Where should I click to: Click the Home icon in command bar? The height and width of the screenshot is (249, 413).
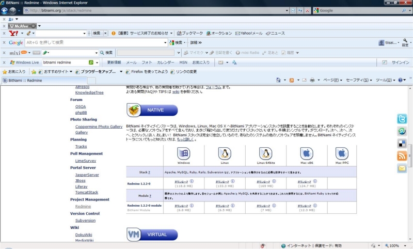pos(278,80)
